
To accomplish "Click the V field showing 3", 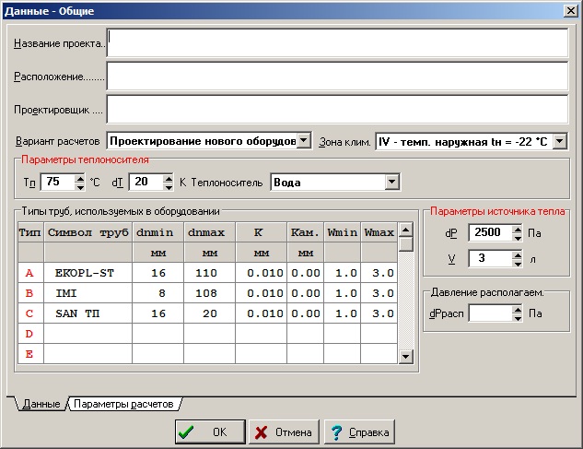I will click(x=490, y=259).
